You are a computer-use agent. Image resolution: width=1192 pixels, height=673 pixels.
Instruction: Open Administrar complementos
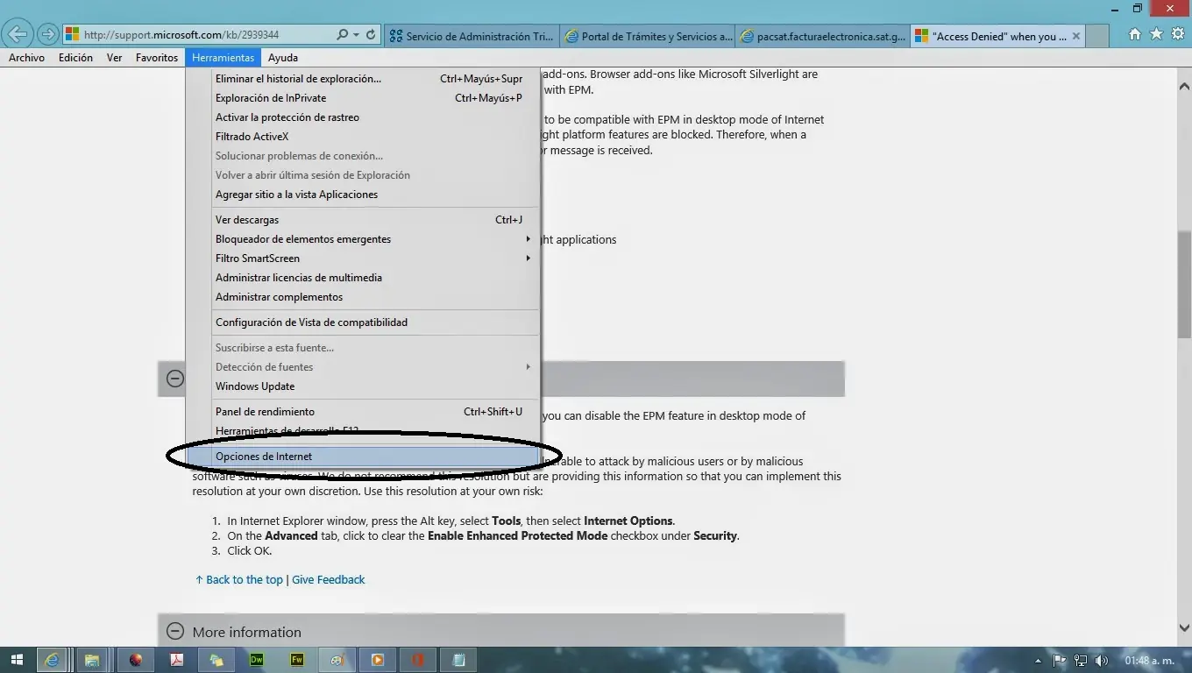[376, 297]
